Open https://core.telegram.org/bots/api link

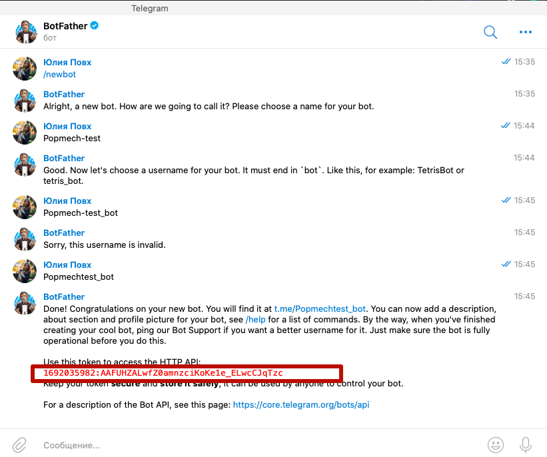tap(301, 404)
